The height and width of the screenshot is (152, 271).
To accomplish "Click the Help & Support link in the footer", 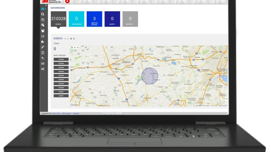I will pos(66,113).
